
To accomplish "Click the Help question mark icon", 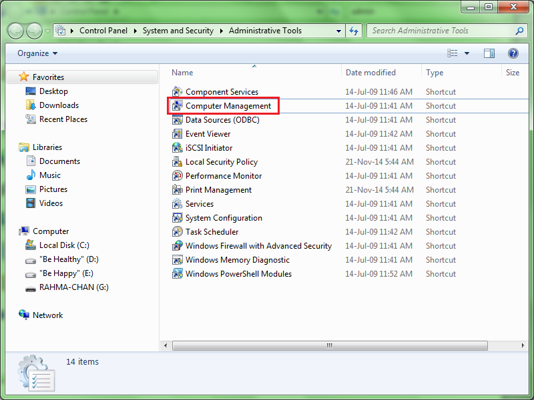I will pyautogui.click(x=513, y=53).
